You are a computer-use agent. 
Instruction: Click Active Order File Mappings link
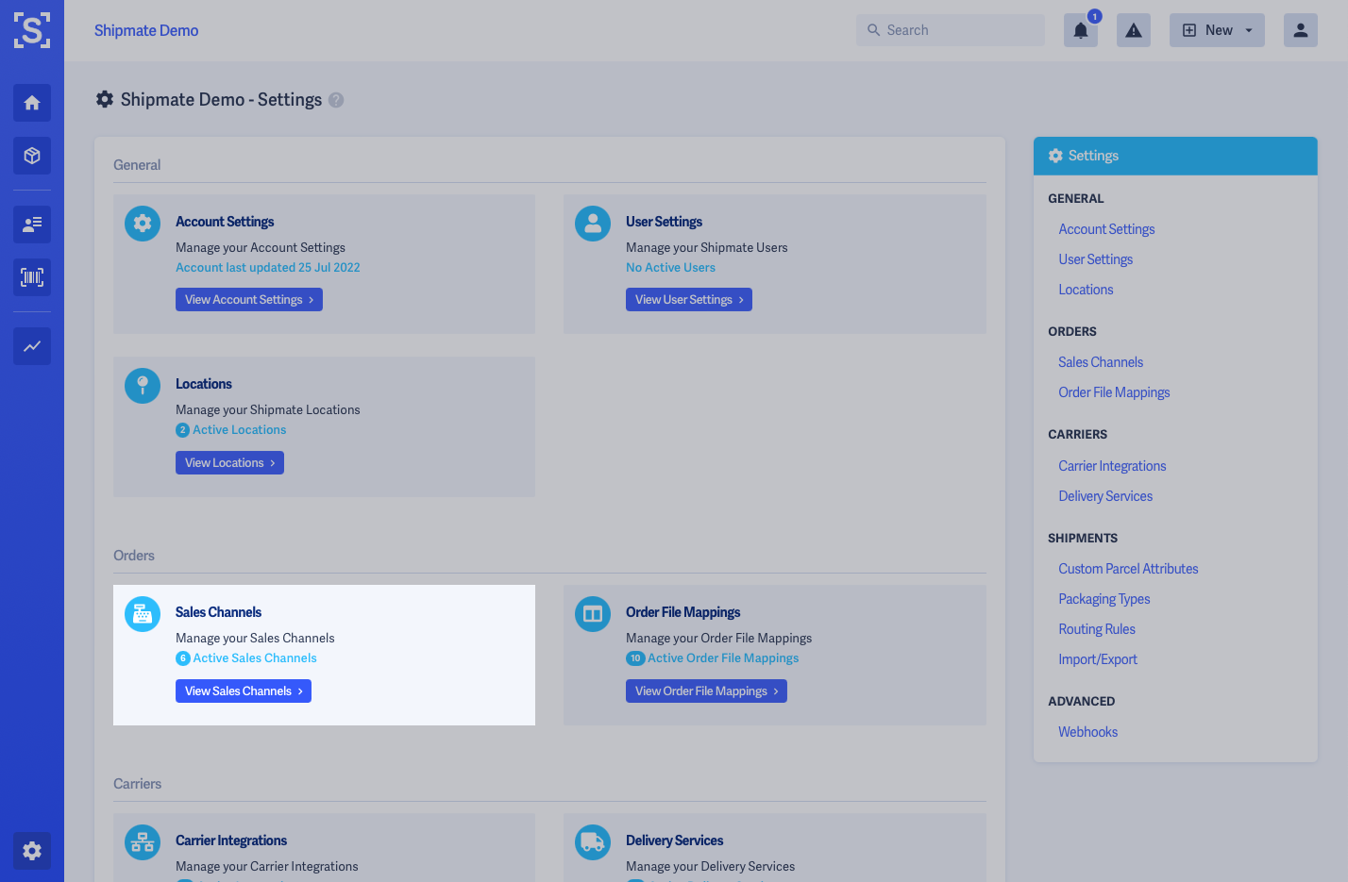pyautogui.click(x=723, y=658)
